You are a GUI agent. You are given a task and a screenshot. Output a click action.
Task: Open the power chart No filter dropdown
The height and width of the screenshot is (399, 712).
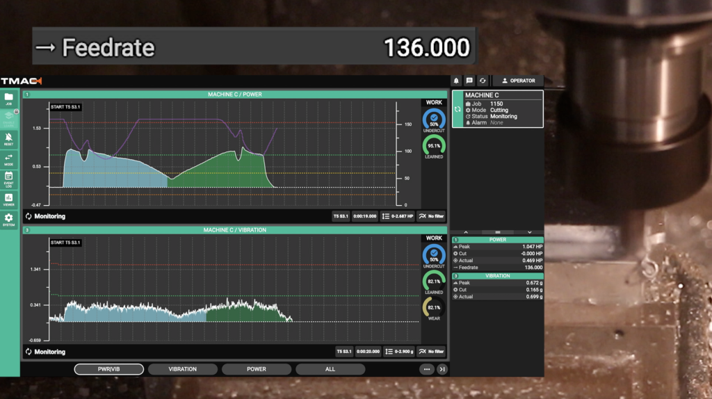pyautogui.click(x=431, y=216)
